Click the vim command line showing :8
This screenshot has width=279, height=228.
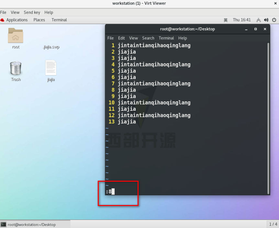click(x=186, y=192)
